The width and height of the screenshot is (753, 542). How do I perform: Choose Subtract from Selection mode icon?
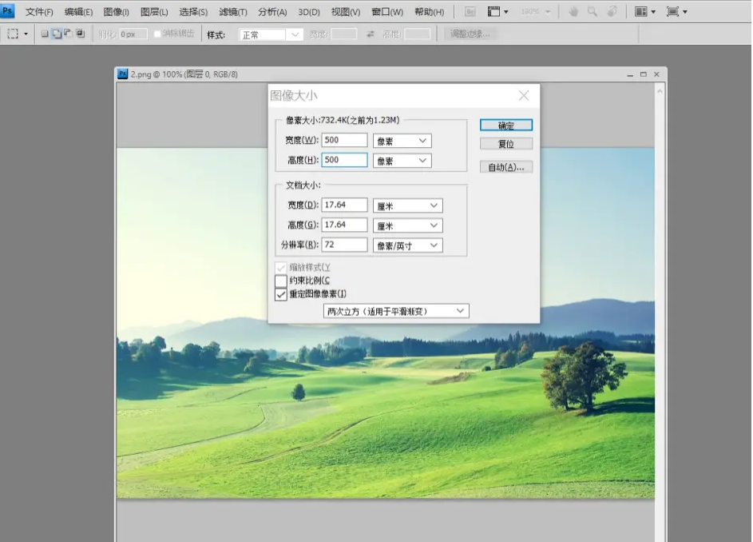pyautogui.click(x=68, y=34)
